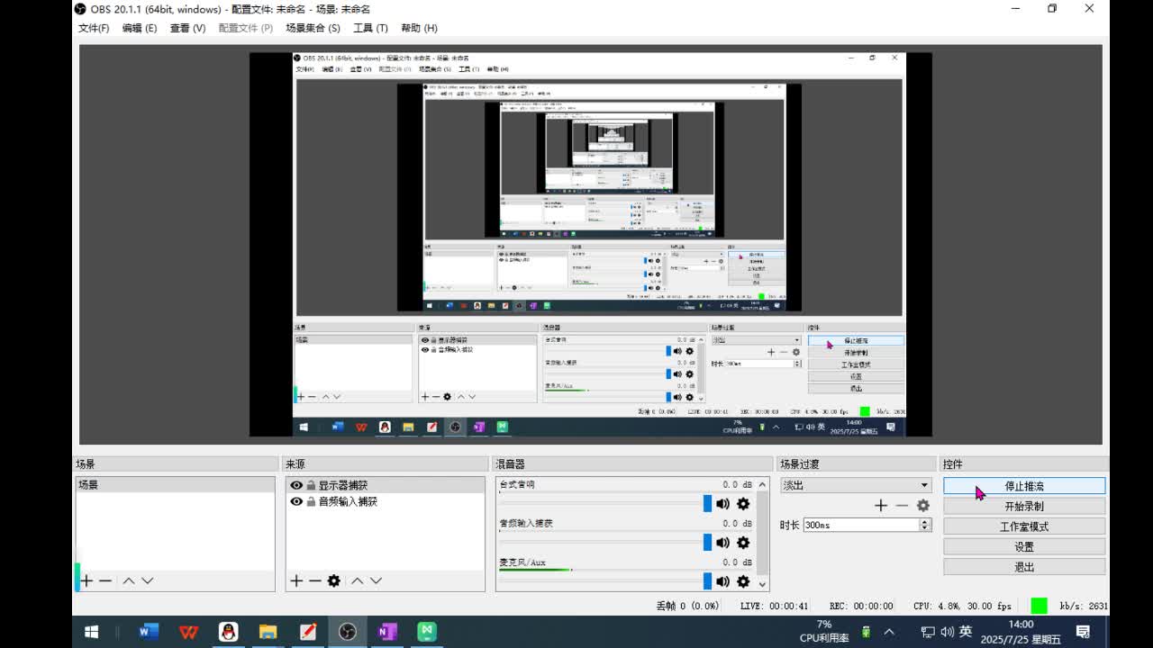Click 开始录制 to start recording
1153x648 pixels.
pos(1024,507)
